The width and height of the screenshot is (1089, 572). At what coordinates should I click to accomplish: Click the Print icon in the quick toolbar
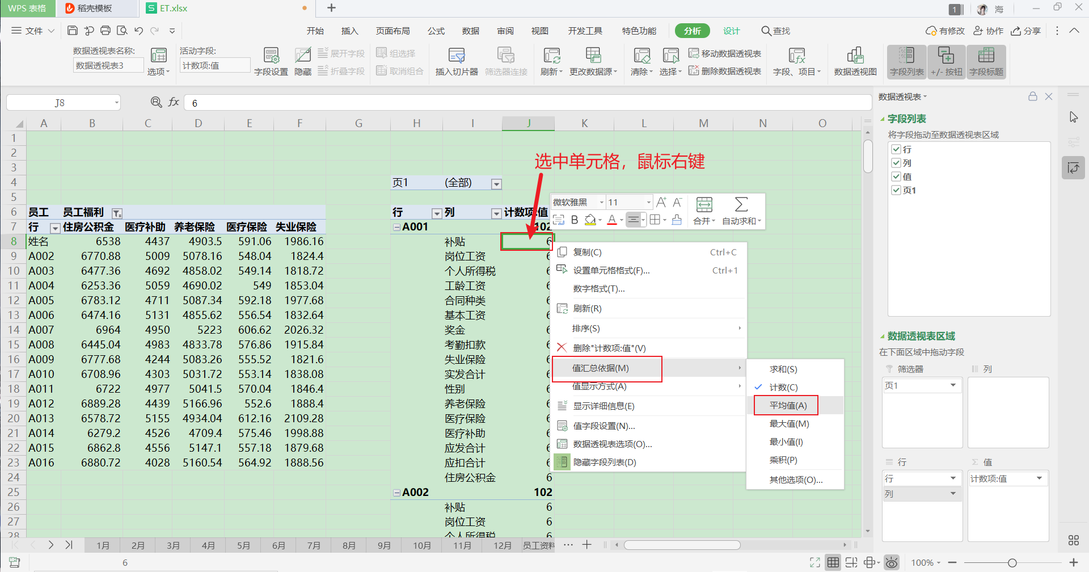click(x=105, y=31)
